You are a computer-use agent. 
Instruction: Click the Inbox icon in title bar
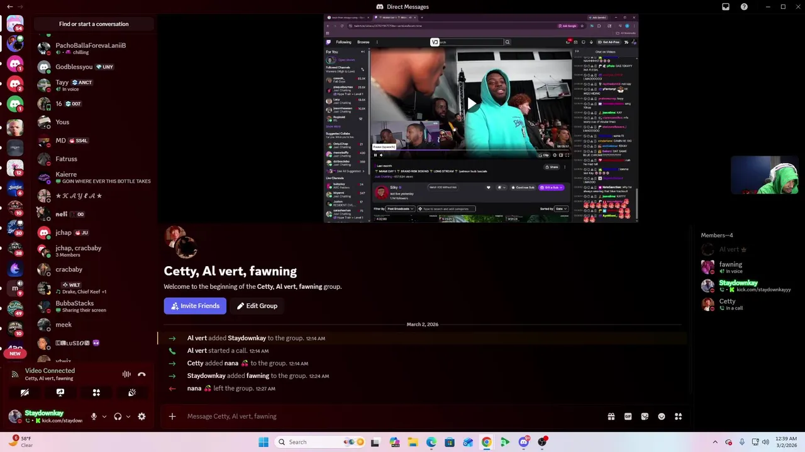tap(726, 7)
